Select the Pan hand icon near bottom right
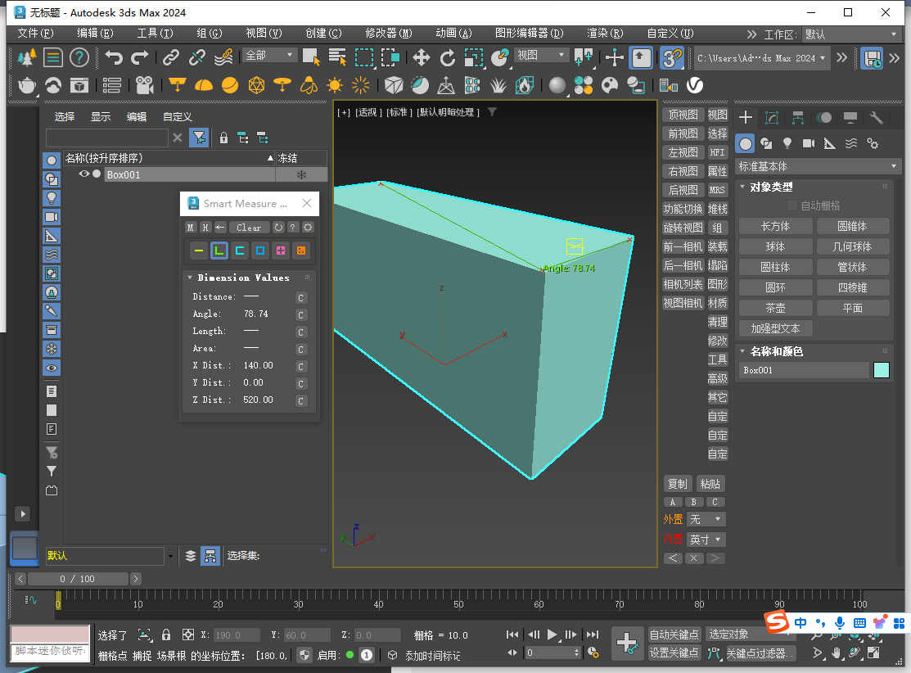The width and height of the screenshot is (911, 673). pyautogui.click(x=836, y=653)
